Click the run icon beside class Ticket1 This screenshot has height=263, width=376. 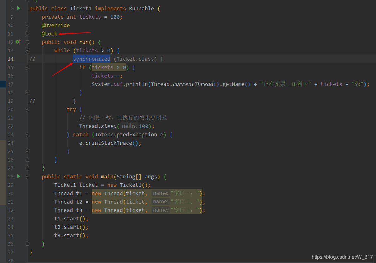19,8
